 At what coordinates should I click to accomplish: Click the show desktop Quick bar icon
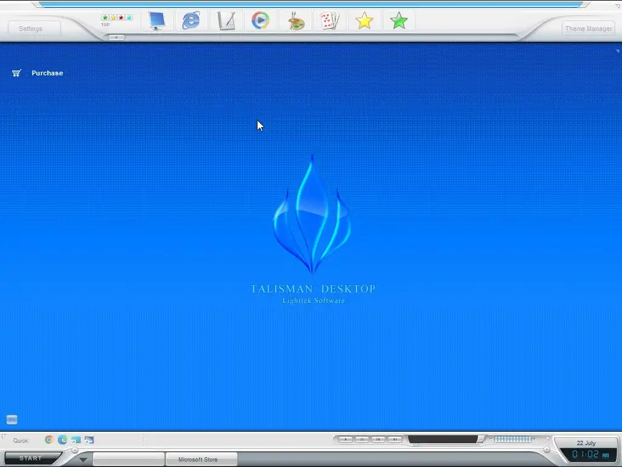pos(76,440)
